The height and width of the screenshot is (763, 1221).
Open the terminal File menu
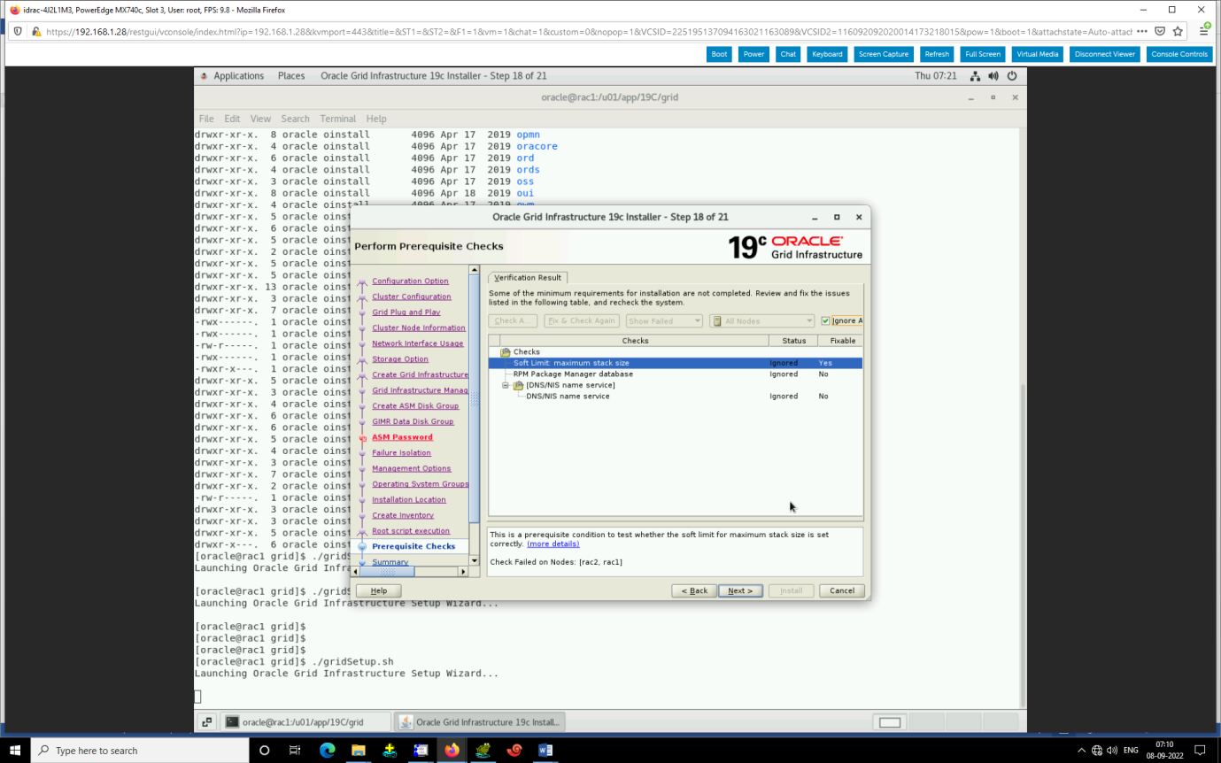pos(206,119)
